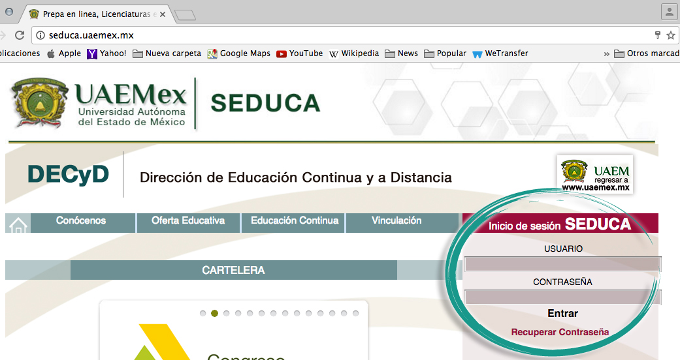This screenshot has height=360, width=680.
Task: Open the WeTransfer bookmark
Action: pos(500,53)
